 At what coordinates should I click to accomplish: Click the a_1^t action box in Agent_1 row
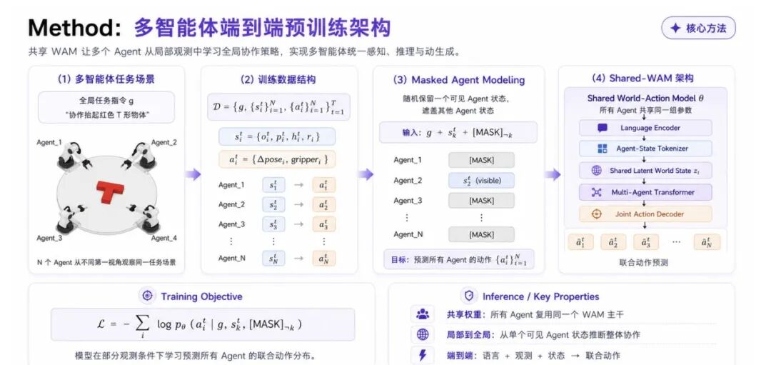[x=323, y=186]
